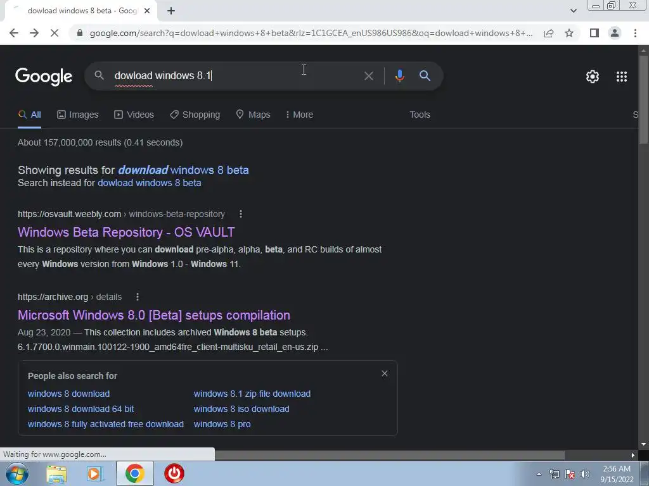
Task: Search for 'windows 8 pro'
Action: tap(222, 425)
